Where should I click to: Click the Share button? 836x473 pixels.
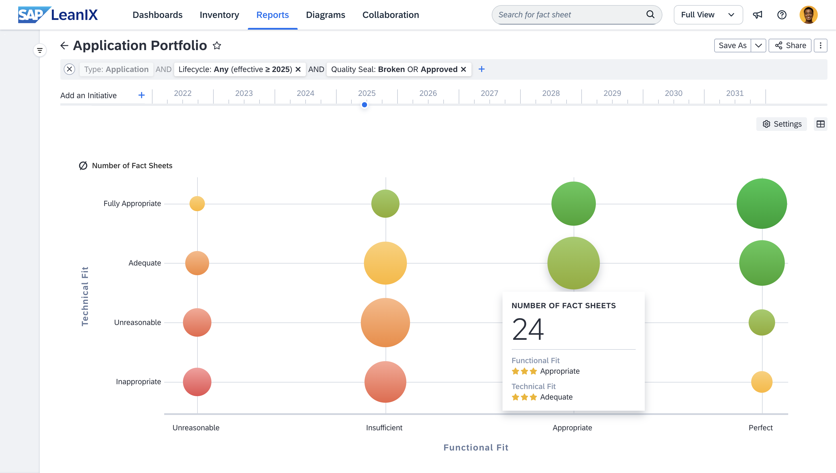pos(790,46)
